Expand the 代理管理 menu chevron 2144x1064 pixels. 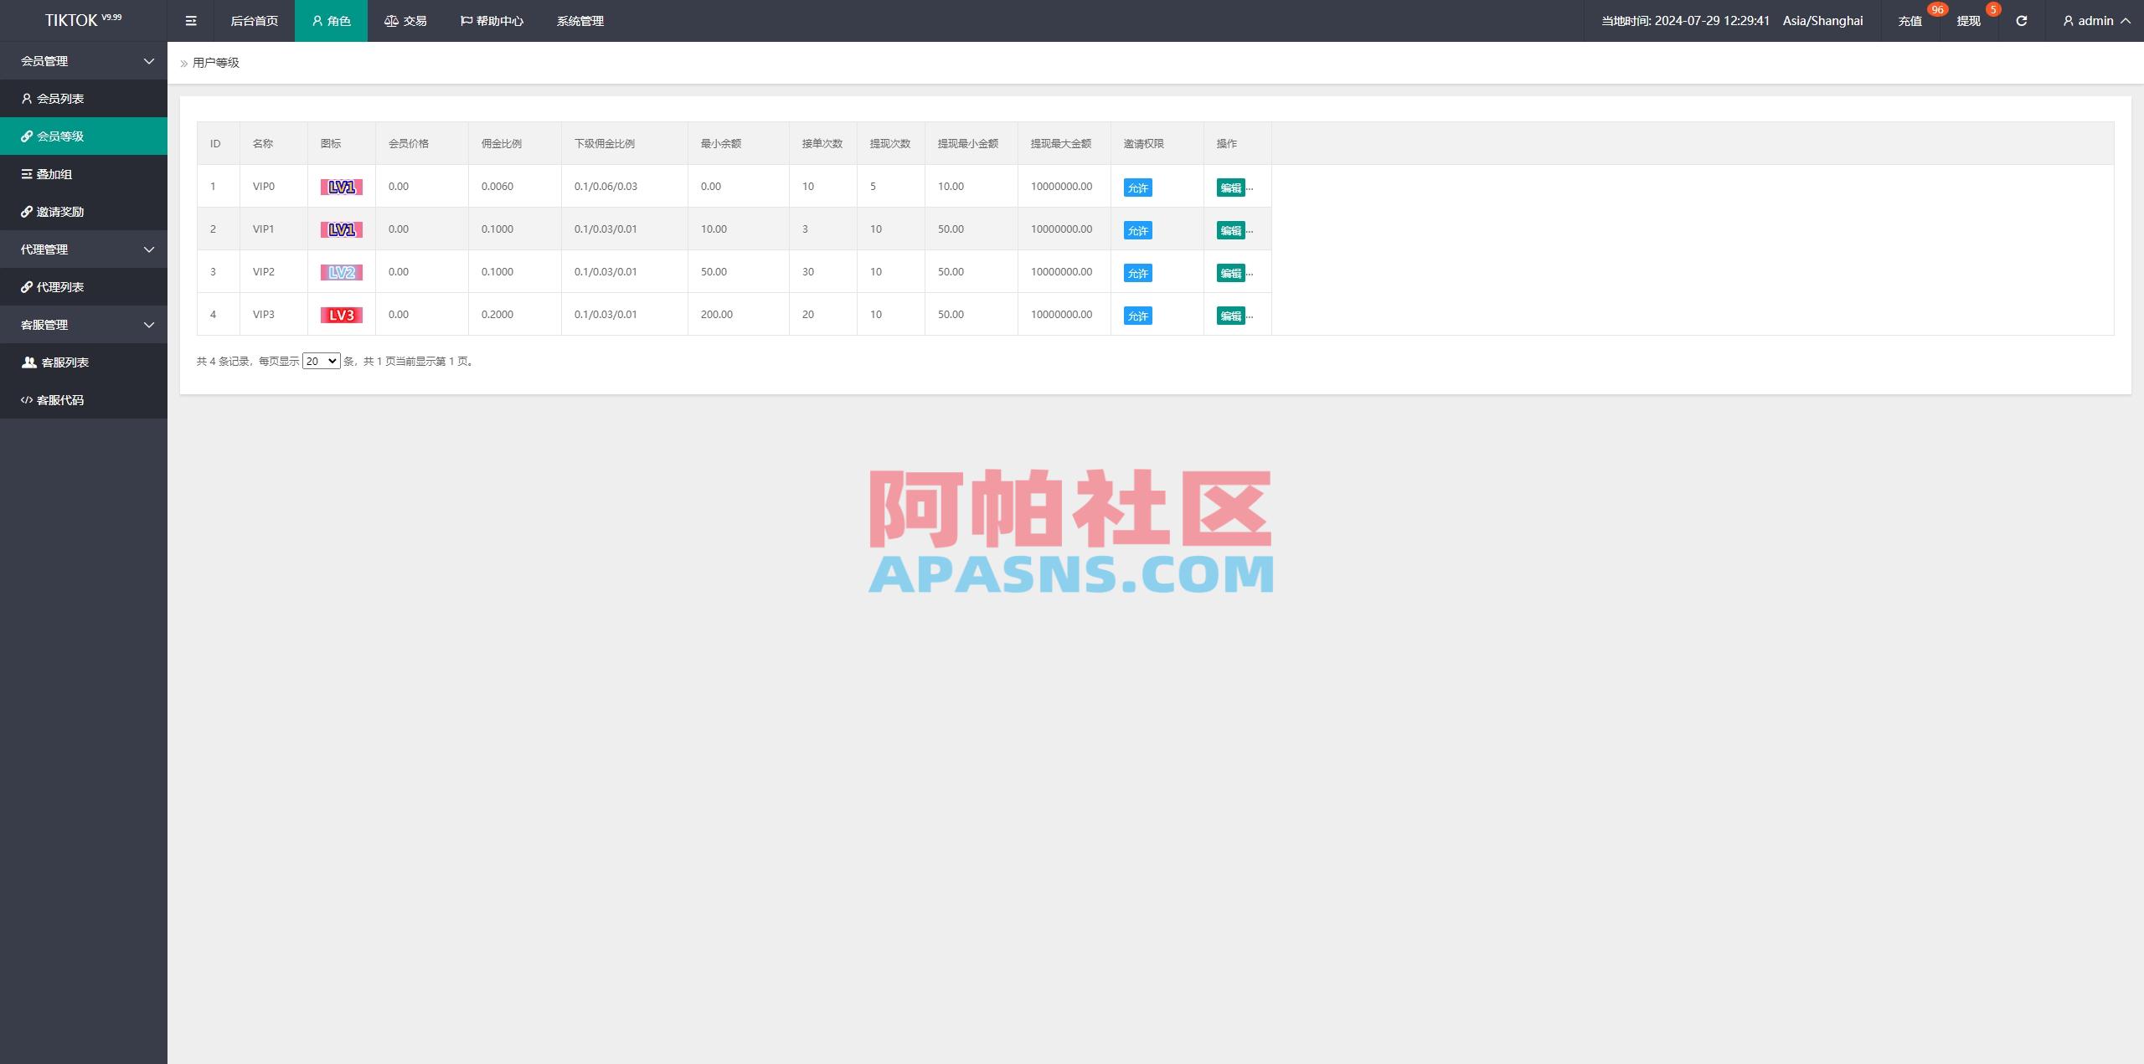(x=149, y=249)
